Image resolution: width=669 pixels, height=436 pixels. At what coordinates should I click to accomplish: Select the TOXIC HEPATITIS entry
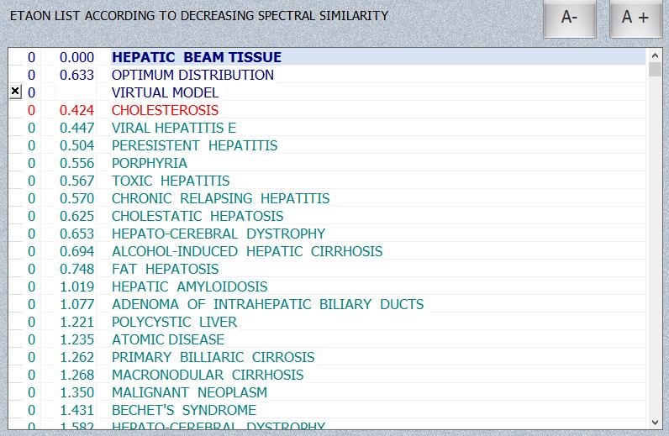point(171,181)
